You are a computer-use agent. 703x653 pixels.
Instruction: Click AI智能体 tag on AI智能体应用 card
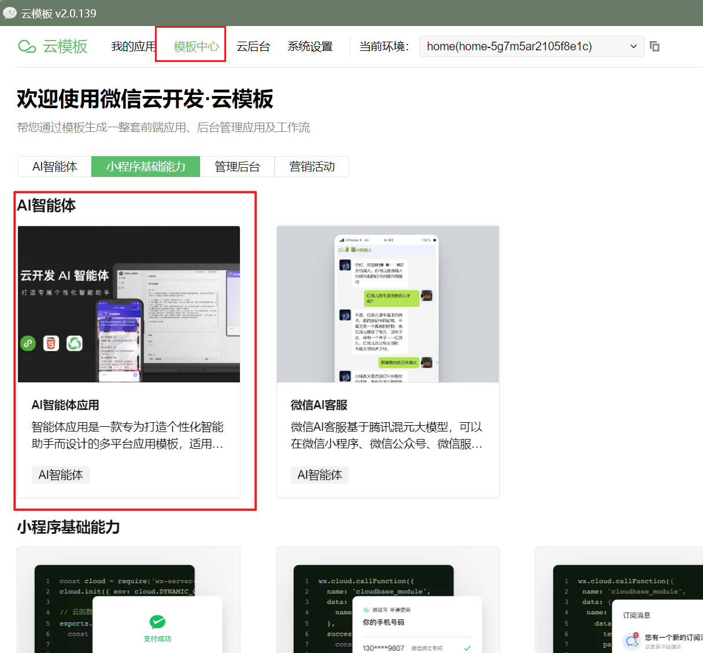click(61, 475)
